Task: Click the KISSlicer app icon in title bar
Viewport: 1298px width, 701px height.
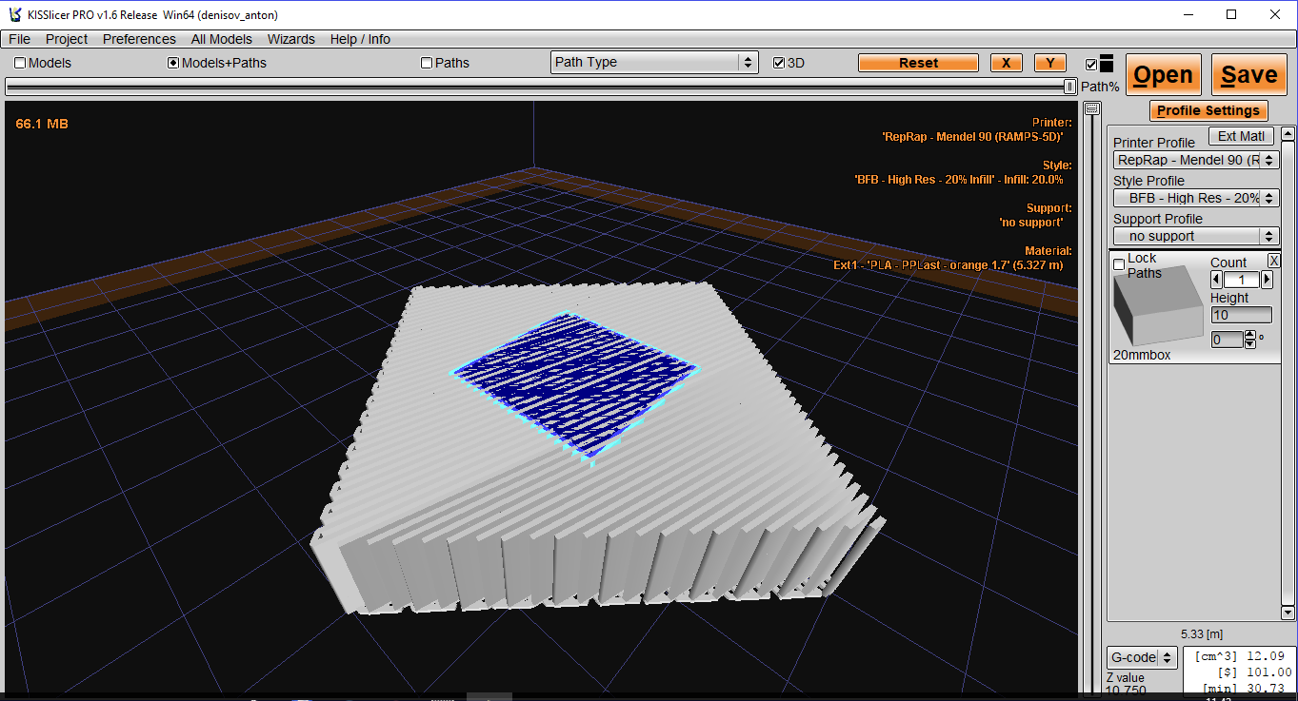Action: (x=14, y=14)
